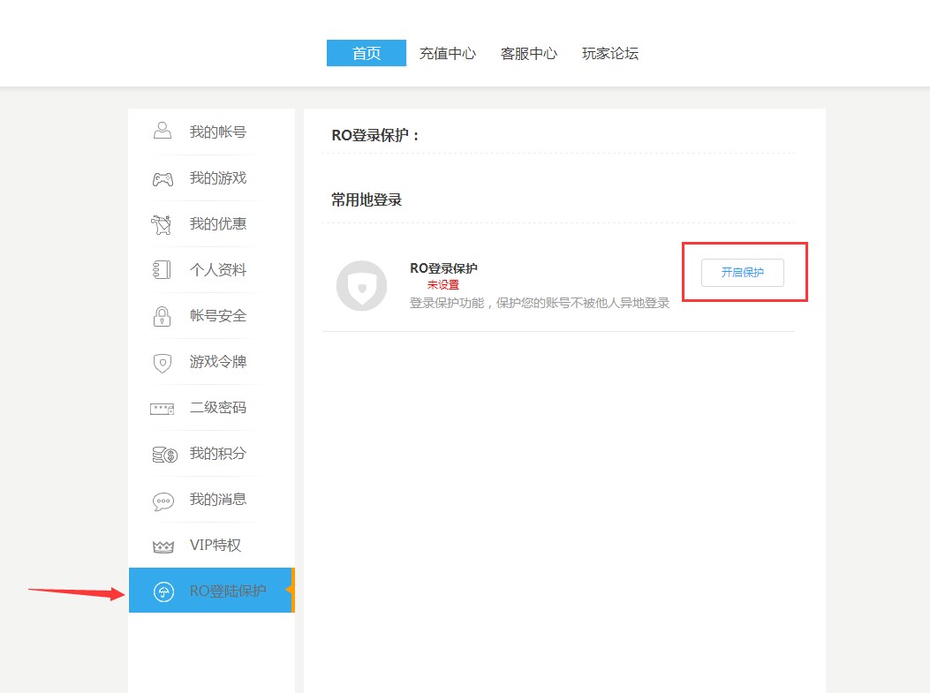The image size is (930, 693).
Task: Click the crown icon beside VIP特权
Action: point(163,546)
